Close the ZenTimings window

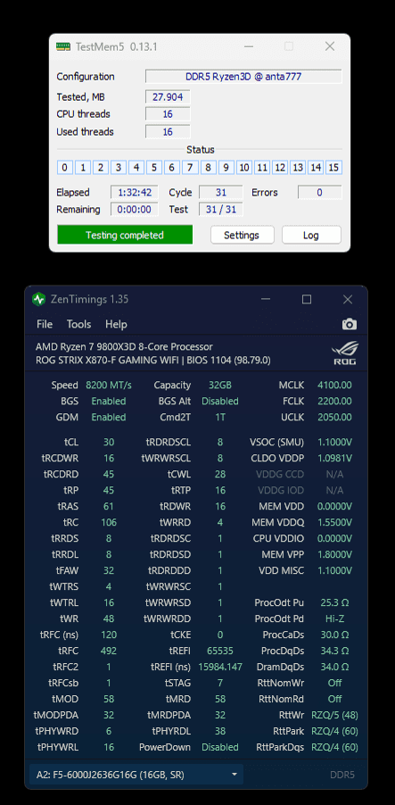(347, 299)
